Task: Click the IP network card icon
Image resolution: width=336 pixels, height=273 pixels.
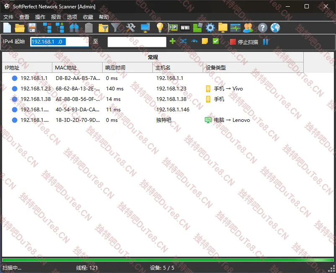Action: 173,27
